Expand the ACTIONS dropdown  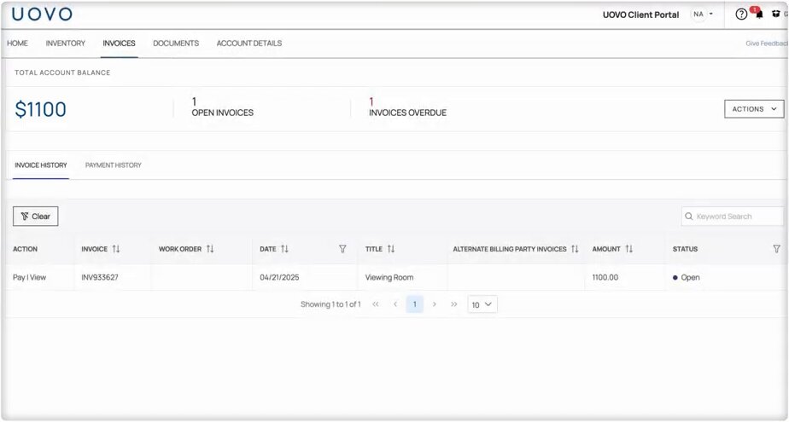[754, 109]
